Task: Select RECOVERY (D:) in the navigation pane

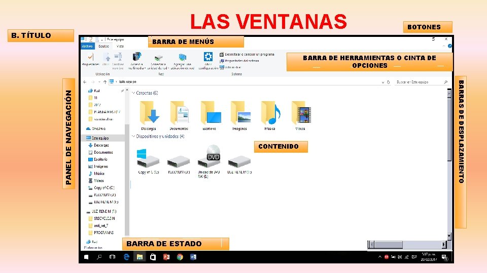Action: click(102, 195)
